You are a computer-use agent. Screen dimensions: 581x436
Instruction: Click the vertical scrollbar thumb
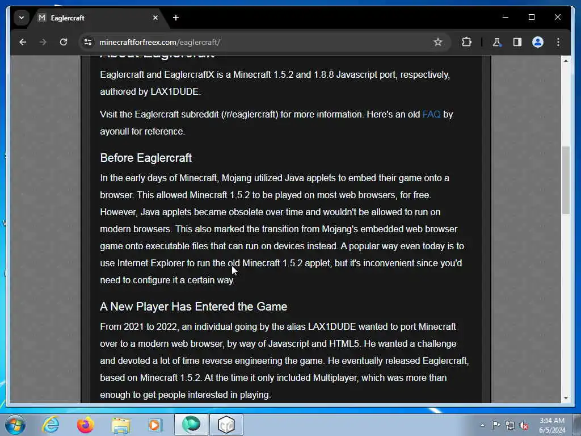[566, 180]
